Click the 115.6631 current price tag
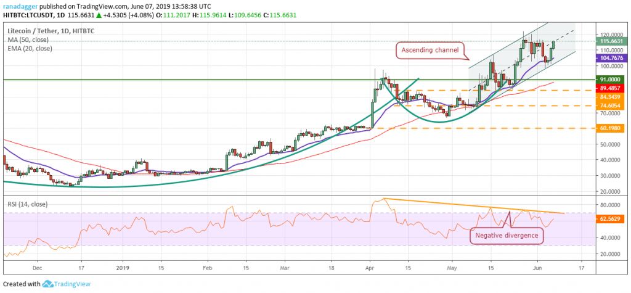The height and width of the screenshot is (293, 631). [x=611, y=41]
